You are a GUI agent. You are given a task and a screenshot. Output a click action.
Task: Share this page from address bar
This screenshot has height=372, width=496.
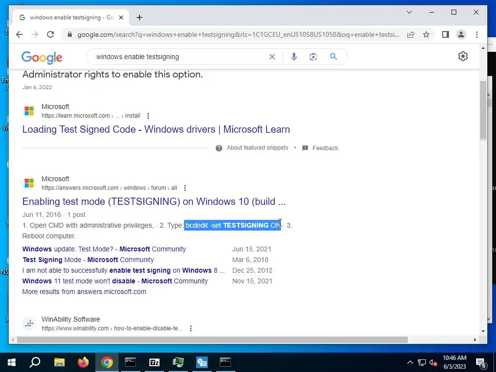point(411,34)
